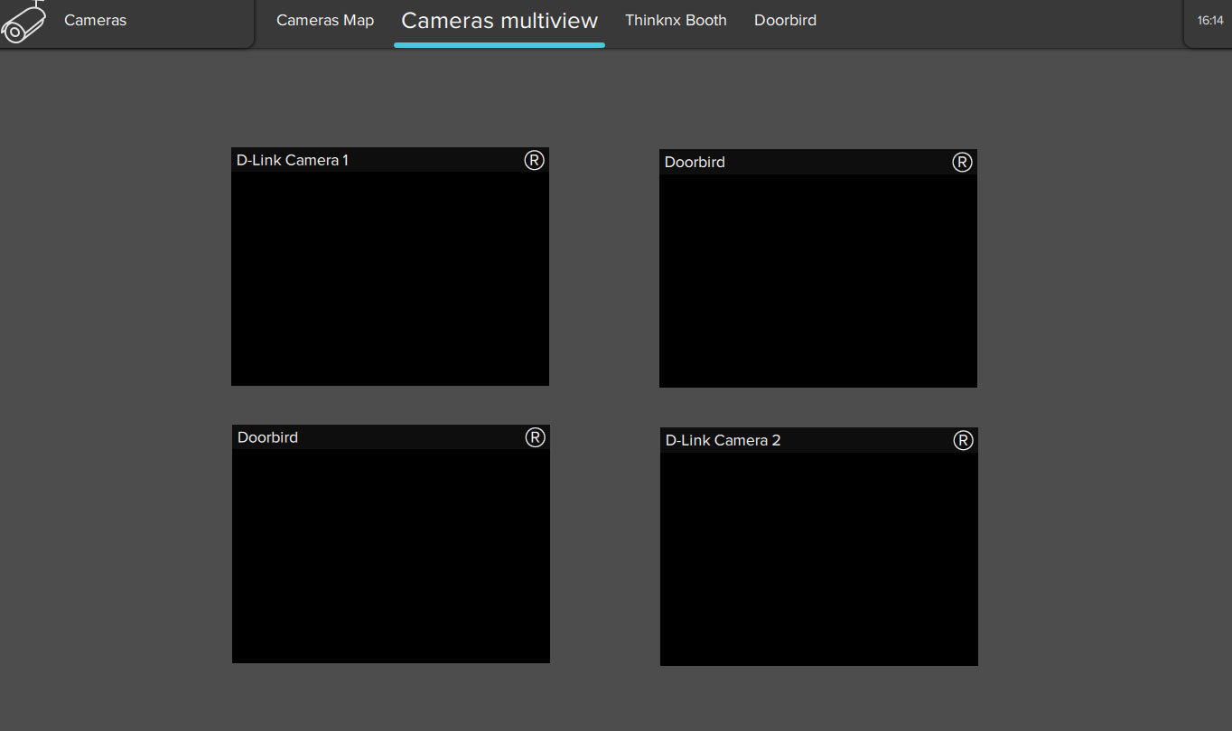
Task: Click the R icon on D-Link Camera 2
Action: tap(963, 440)
